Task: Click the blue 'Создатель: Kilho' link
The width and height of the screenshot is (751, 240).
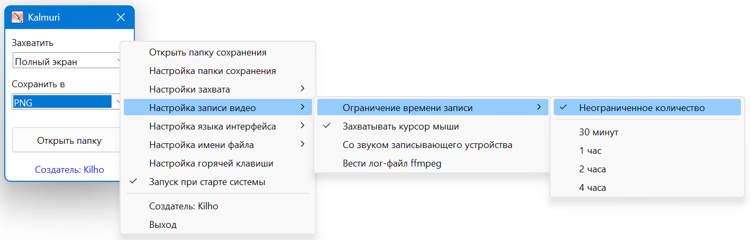Action: click(x=69, y=170)
